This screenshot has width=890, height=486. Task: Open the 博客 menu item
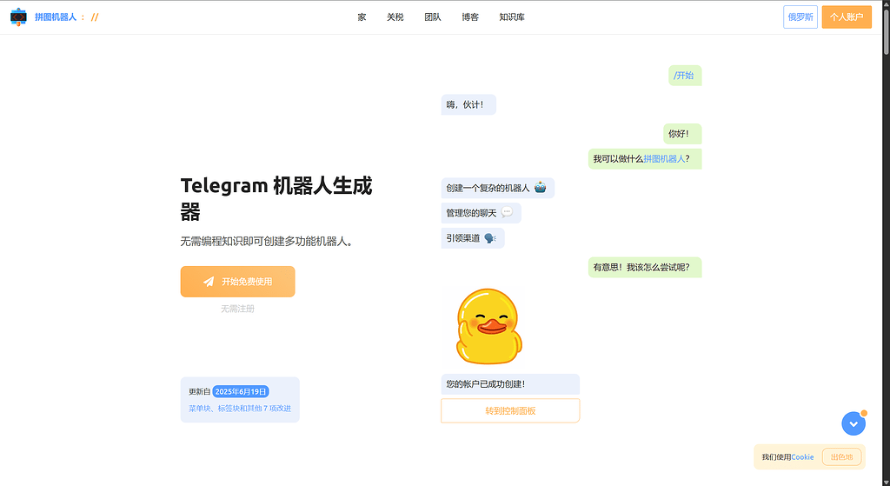pos(470,17)
